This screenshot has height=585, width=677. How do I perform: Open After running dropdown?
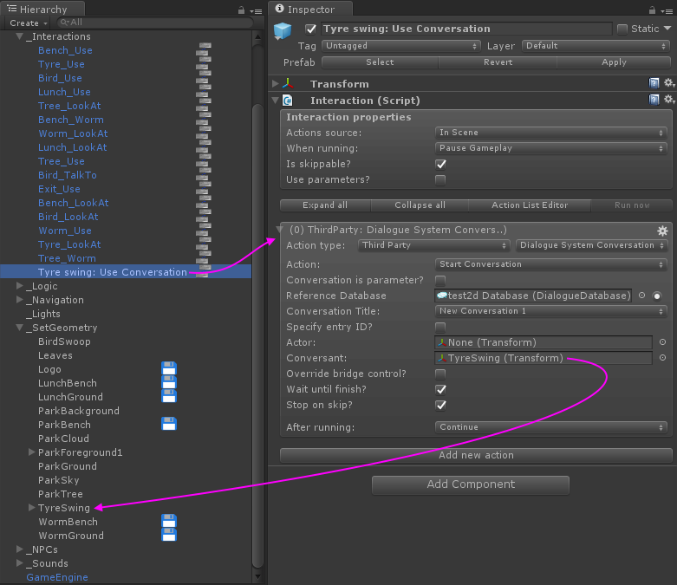(x=551, y=427)
